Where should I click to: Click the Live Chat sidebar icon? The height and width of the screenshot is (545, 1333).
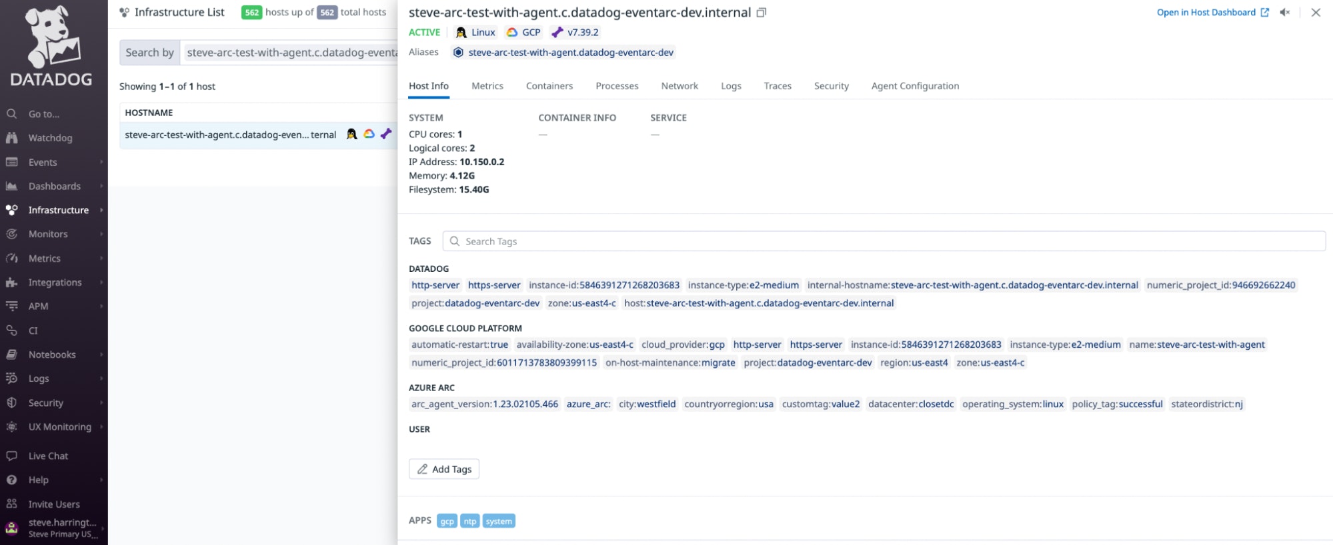[11, 456]
